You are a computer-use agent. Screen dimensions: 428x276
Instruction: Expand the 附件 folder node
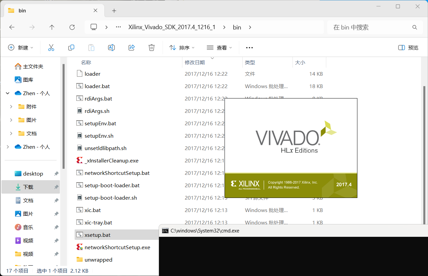(11, 107)
